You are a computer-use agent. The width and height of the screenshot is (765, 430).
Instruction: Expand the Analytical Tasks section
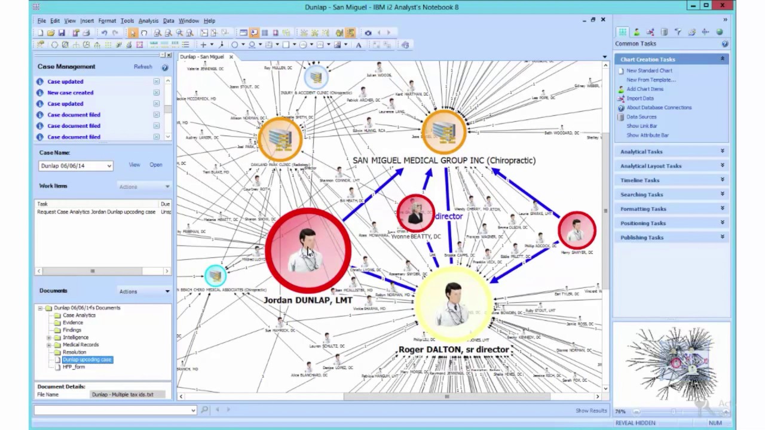(x=722, y=151)
